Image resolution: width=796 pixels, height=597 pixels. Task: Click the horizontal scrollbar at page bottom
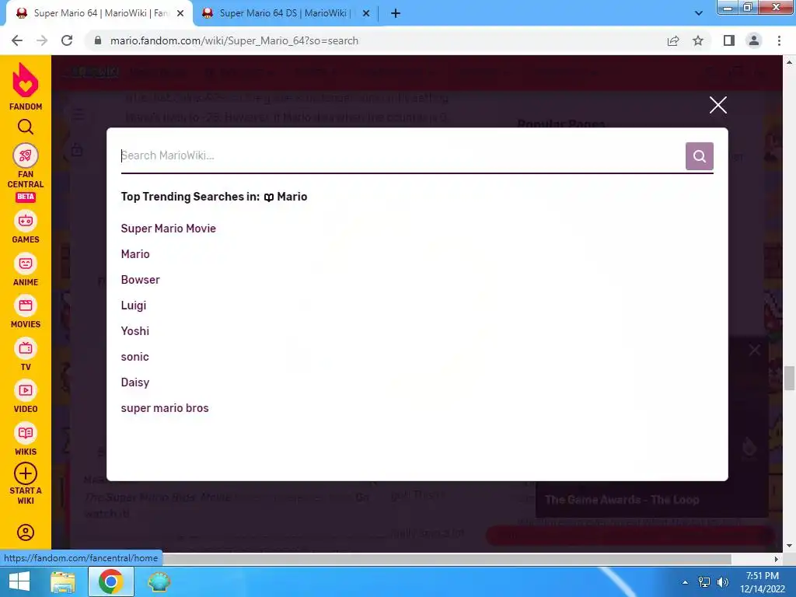click(447, 558)
